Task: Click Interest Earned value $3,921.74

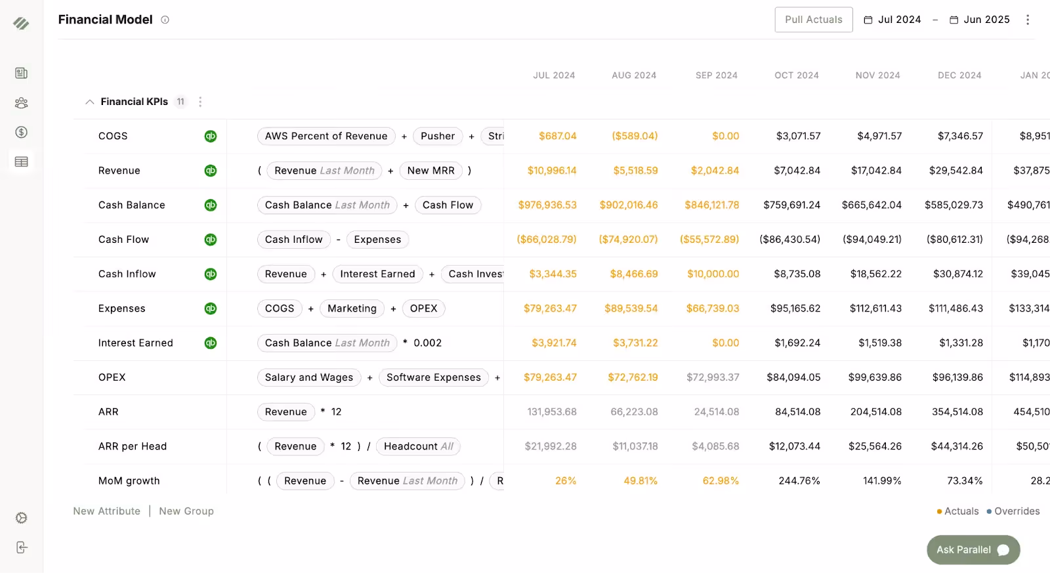Action: pos(554,343)
